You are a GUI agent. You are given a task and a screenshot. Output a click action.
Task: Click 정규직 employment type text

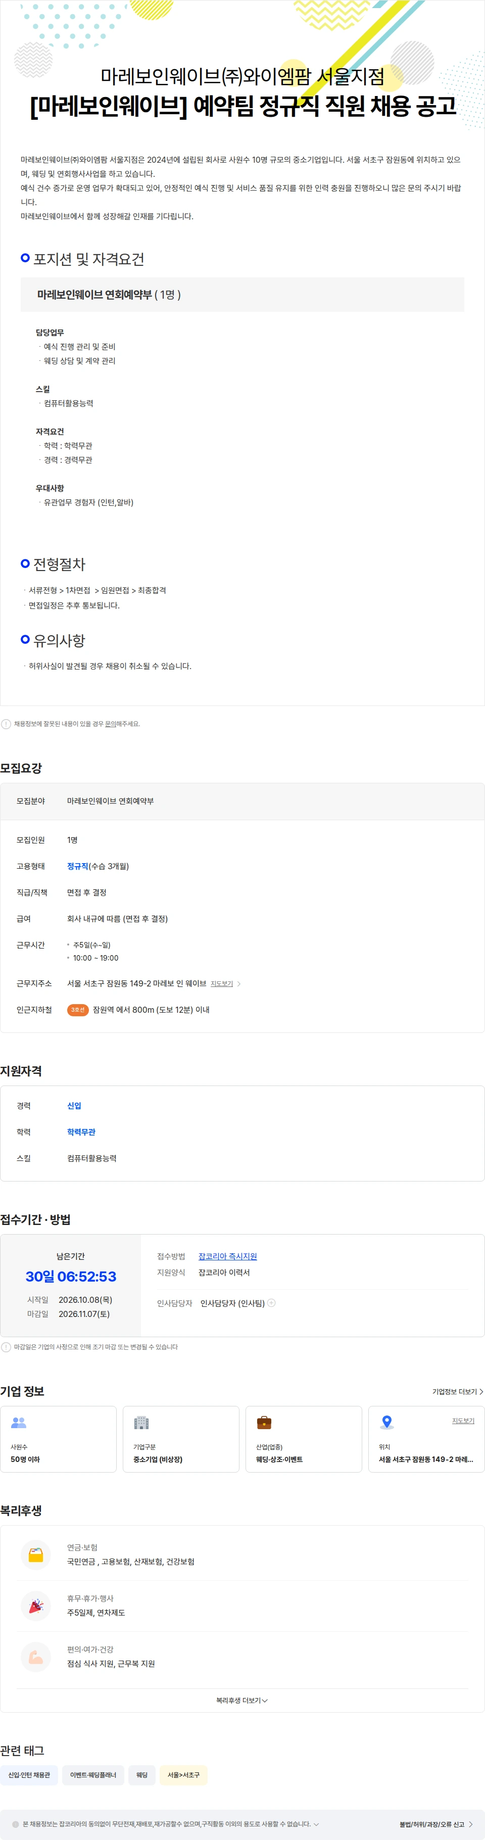click(78, 866)
